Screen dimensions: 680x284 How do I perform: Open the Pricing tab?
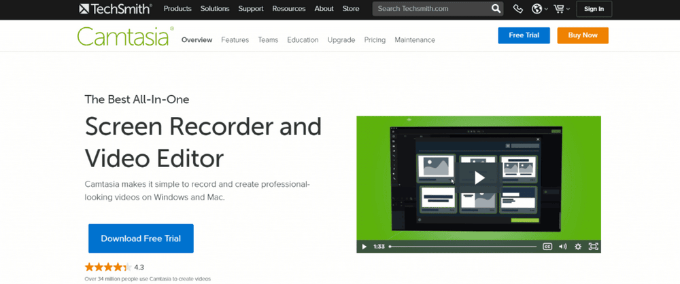[375, 40]
